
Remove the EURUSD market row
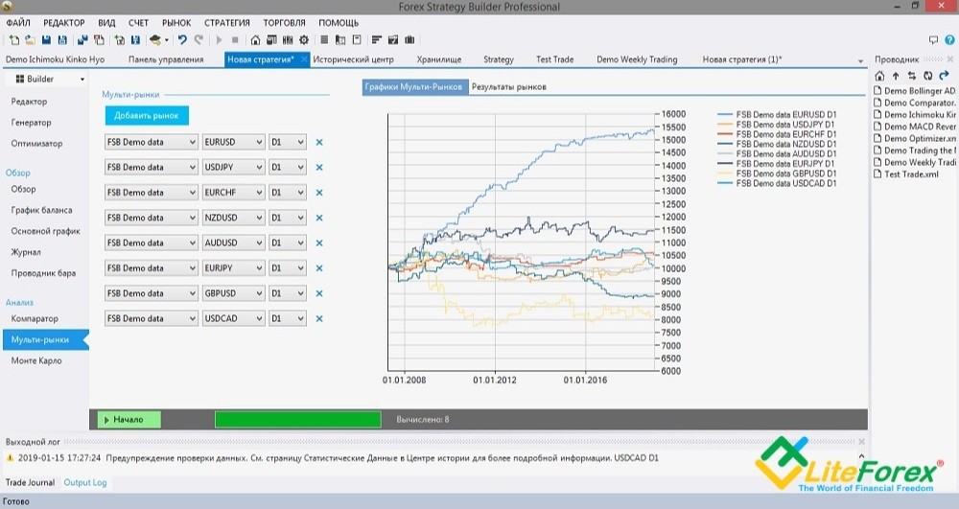[319, 142]
